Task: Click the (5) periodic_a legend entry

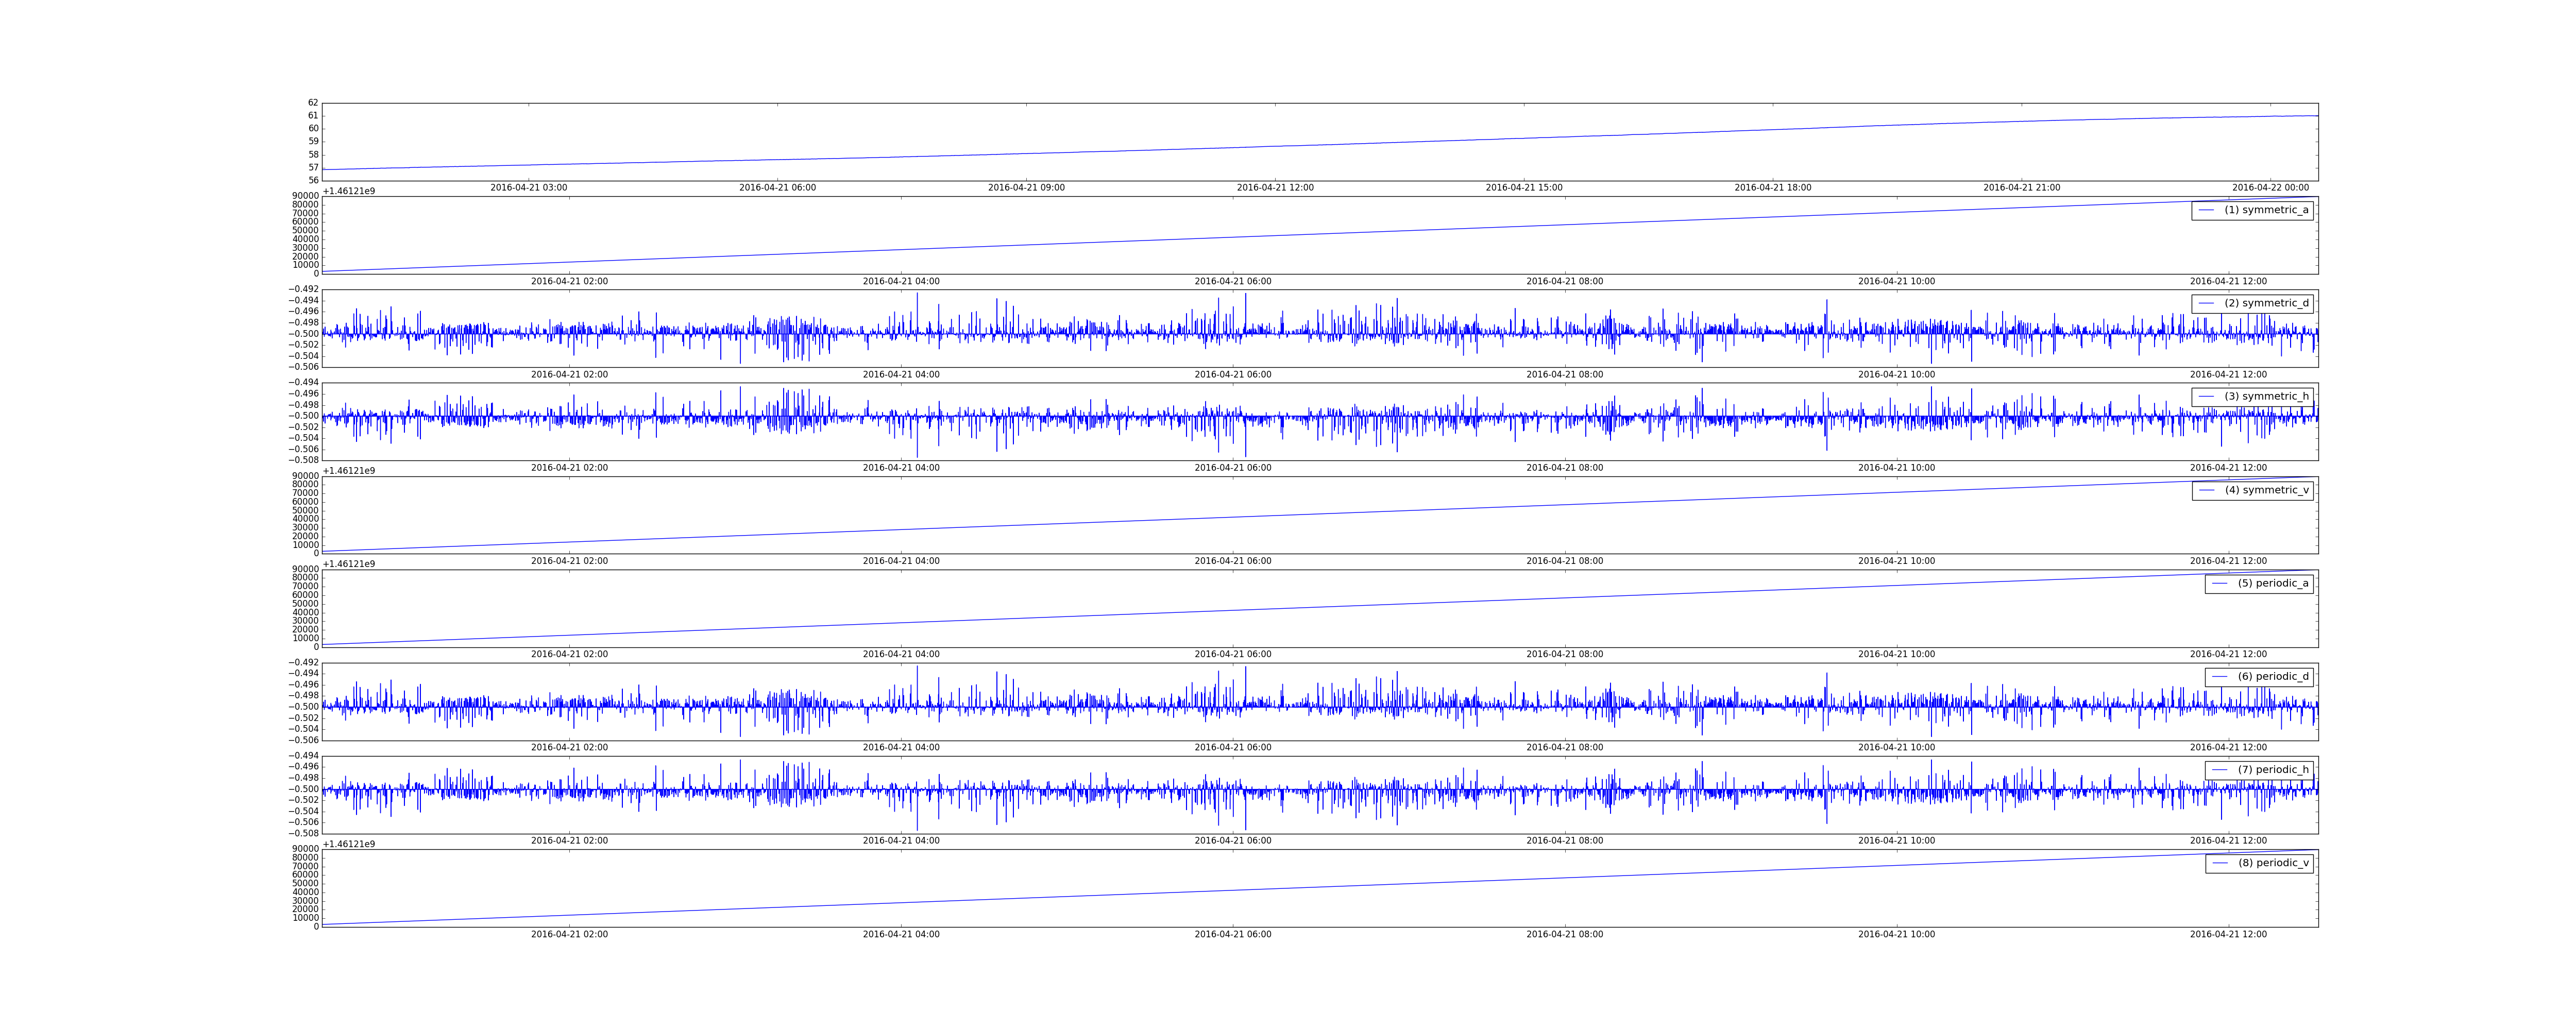Action: pos(2259,583)
